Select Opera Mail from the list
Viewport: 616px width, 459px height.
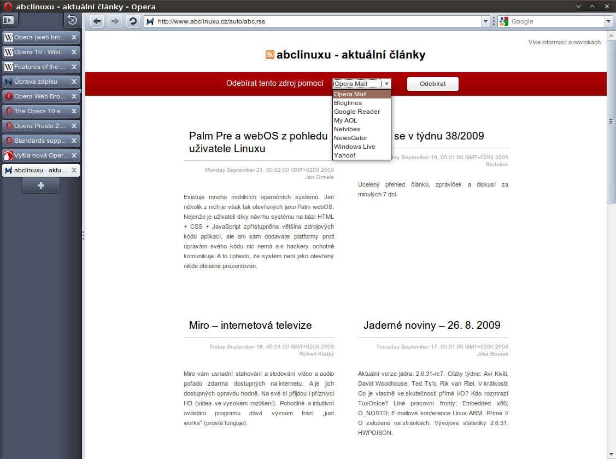point(362,94)
